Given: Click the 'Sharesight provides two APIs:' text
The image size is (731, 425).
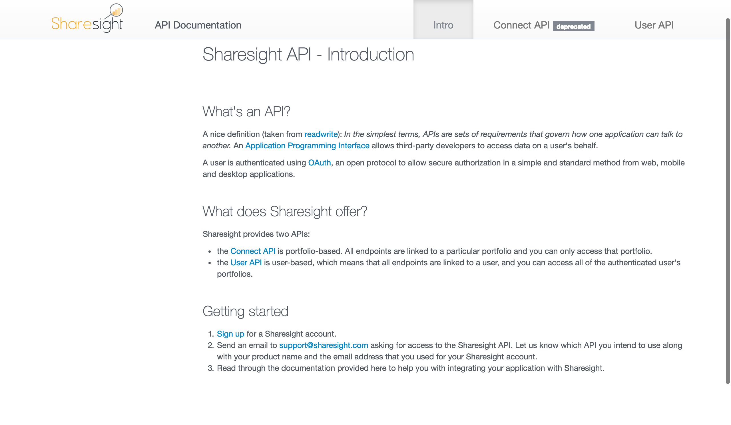Looking at the screenshot, I should [256, 234].
